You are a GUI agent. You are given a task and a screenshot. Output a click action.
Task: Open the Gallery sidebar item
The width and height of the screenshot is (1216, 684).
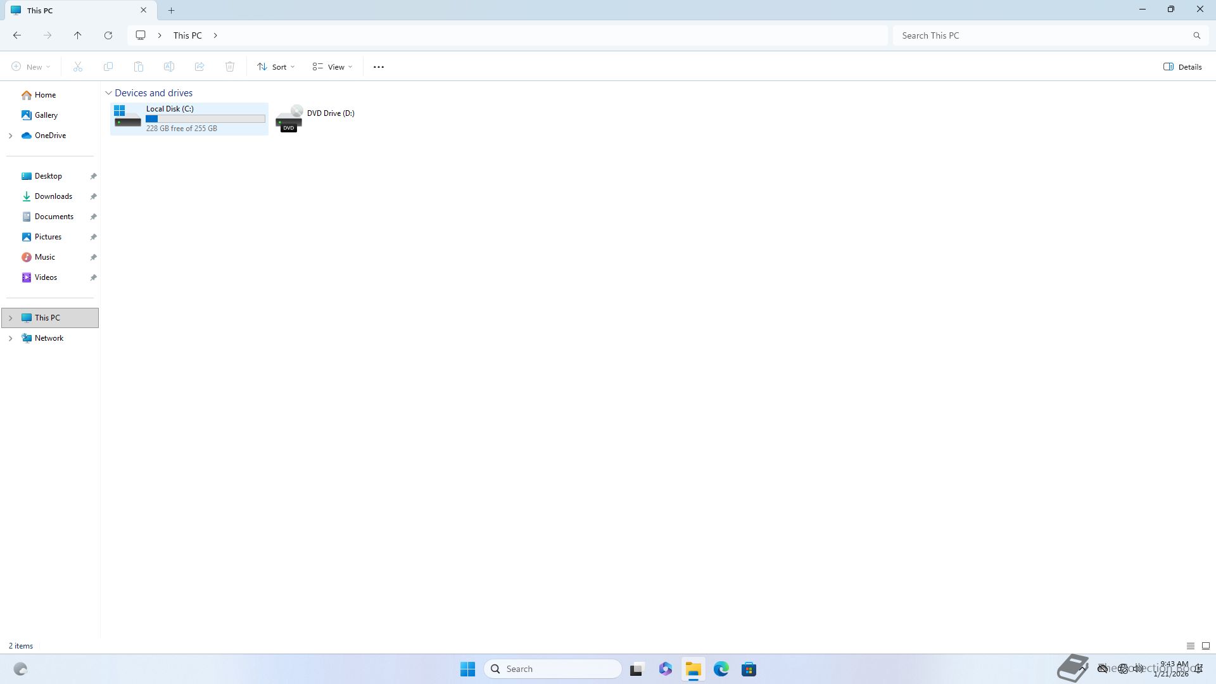pos(46,115)
